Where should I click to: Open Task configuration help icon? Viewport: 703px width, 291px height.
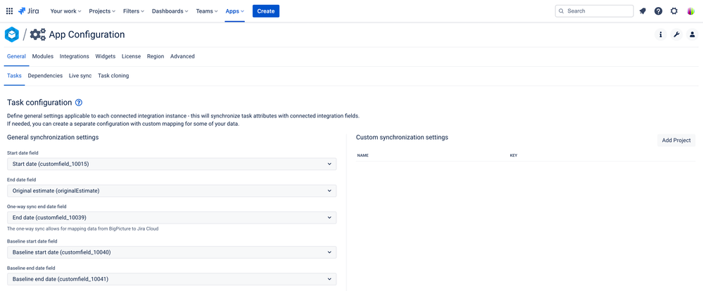tap(79, 103)
